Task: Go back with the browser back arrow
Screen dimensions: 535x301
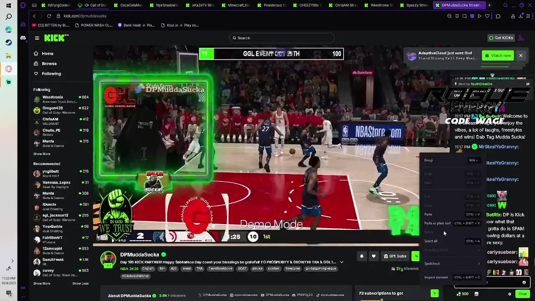Action: click(34, 16)
